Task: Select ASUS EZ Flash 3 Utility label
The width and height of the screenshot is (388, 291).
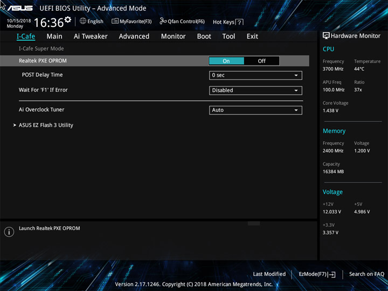Action: coord(46,125)
